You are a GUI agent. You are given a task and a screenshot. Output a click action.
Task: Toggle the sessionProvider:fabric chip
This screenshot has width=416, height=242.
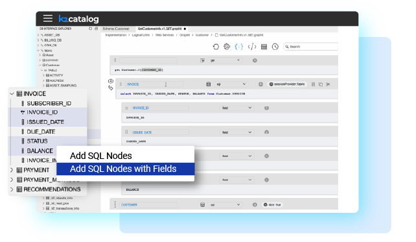(287, 84)
